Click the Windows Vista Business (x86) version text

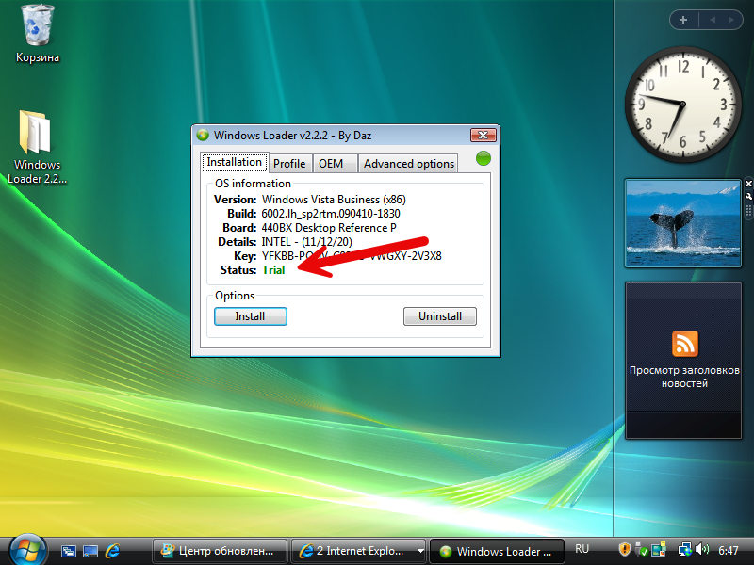(334, 200)
